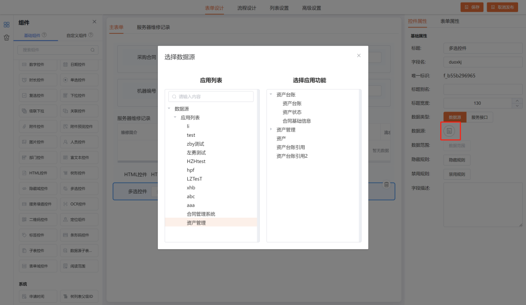The height and width of the screenshot is (305, 526).
Task: Close the 组件 panel with X icon
Action: click(x=95, y=22)
